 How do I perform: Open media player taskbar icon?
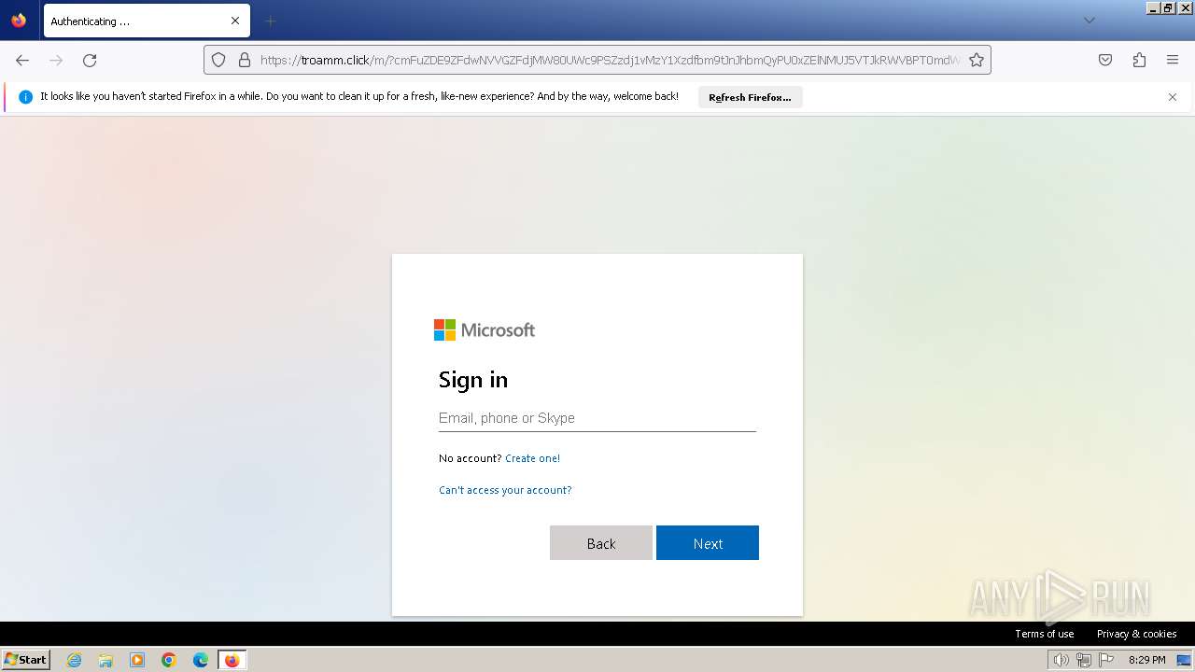pyautogui.click(x=137, y=660)
